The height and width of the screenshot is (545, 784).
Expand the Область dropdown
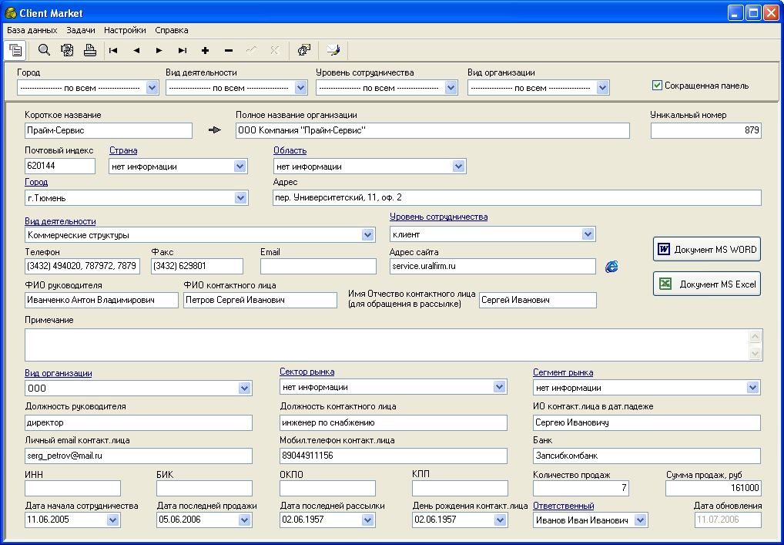(x=458, y=167)
